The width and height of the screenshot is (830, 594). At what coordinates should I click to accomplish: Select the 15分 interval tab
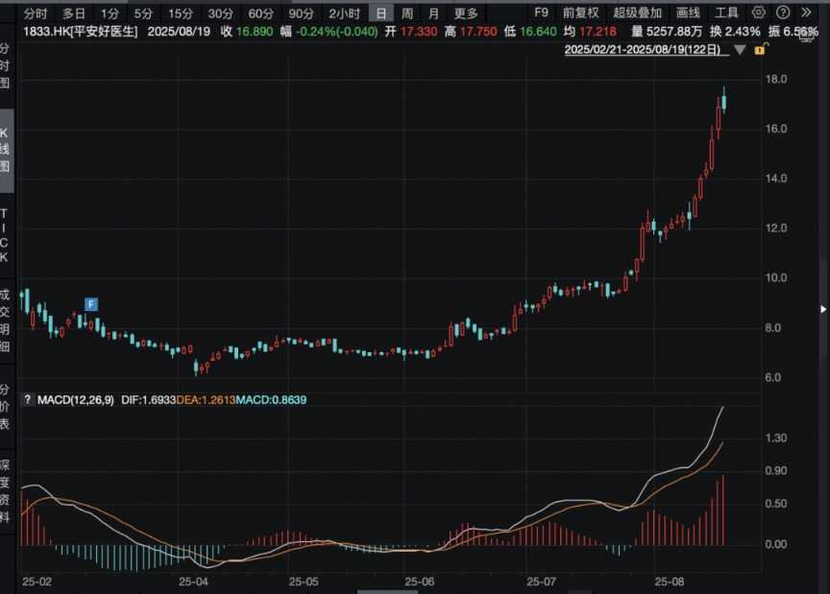coord(180,12)
